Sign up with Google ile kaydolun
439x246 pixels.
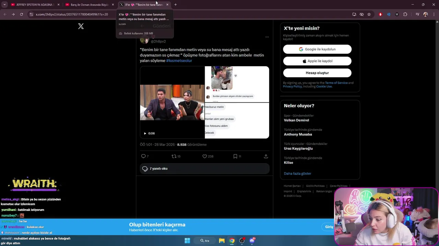point(317,49)
